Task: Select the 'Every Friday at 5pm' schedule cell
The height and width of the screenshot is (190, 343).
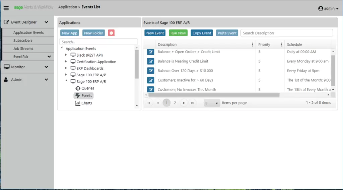Action: click(303, 71)
